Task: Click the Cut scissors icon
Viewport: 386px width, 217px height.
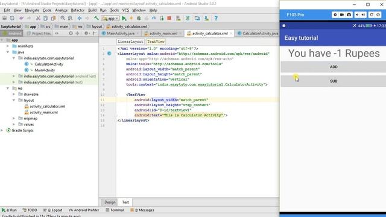Action: (38, 18)
